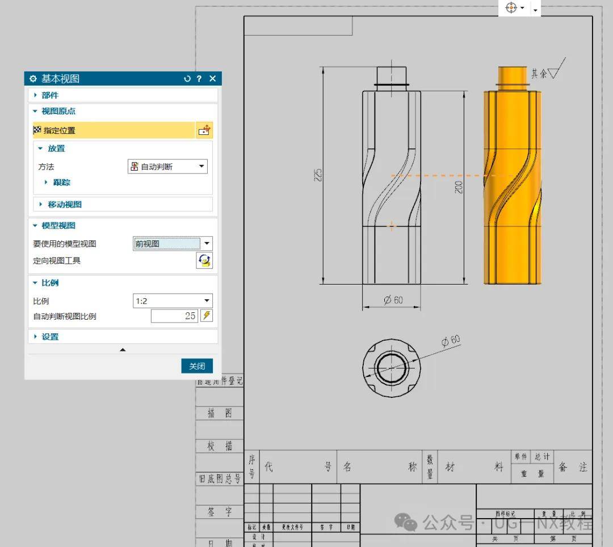Click the snap point target icon at top
The width and height of the screenshot is (613, 547).
coord(511,7)
